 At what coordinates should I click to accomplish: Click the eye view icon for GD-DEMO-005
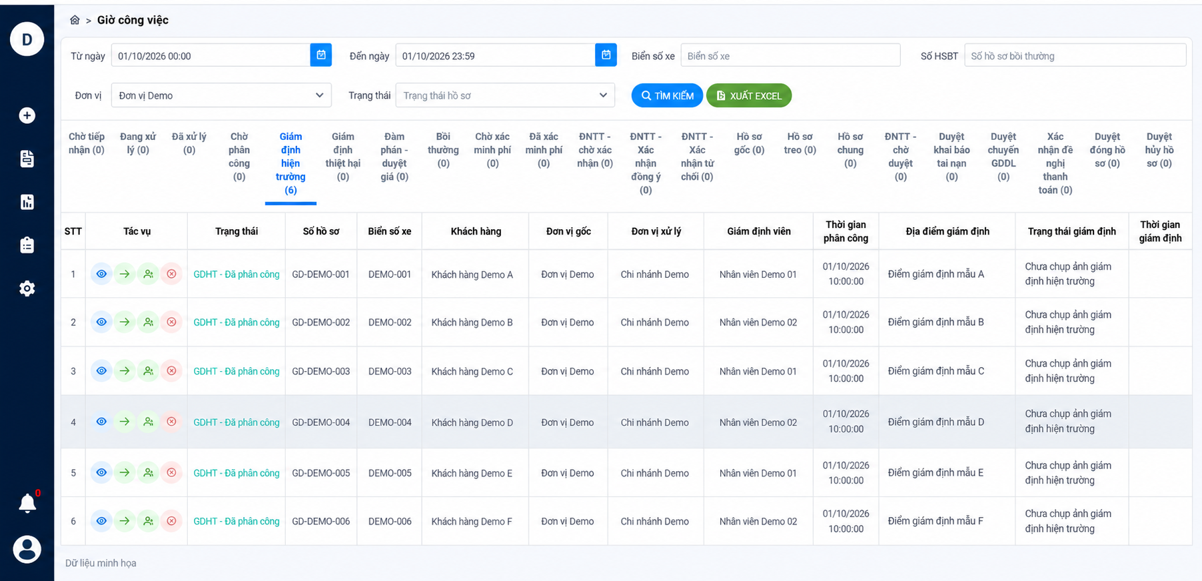click(101, 472)
